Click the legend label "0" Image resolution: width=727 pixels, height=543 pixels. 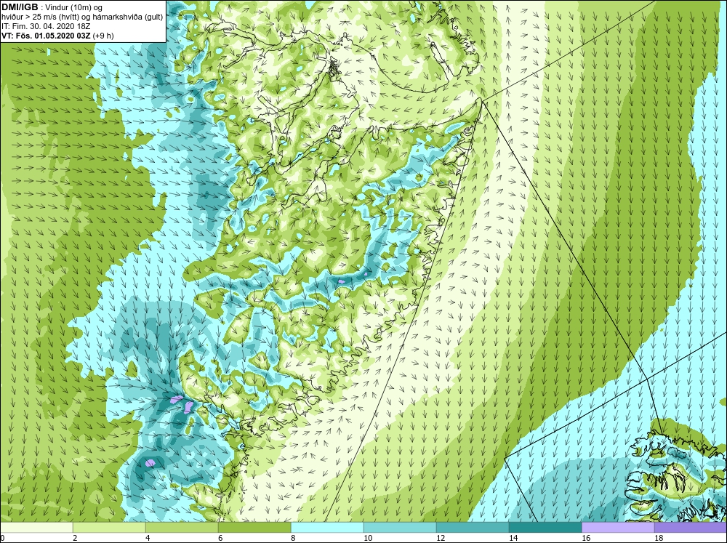click(2, 538)
